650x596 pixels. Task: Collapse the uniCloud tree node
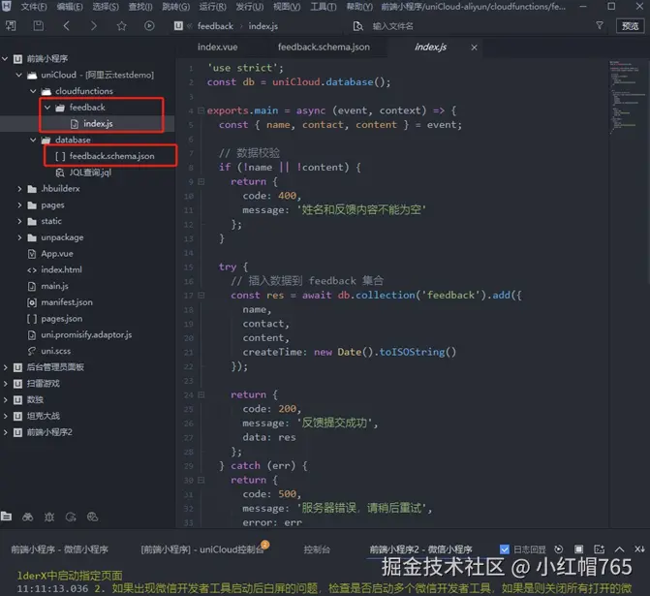coord(19,75)
